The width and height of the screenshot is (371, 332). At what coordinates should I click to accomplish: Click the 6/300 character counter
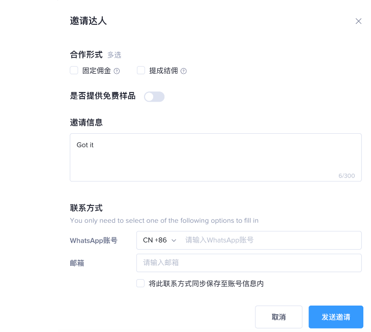(x=347, y=176)
